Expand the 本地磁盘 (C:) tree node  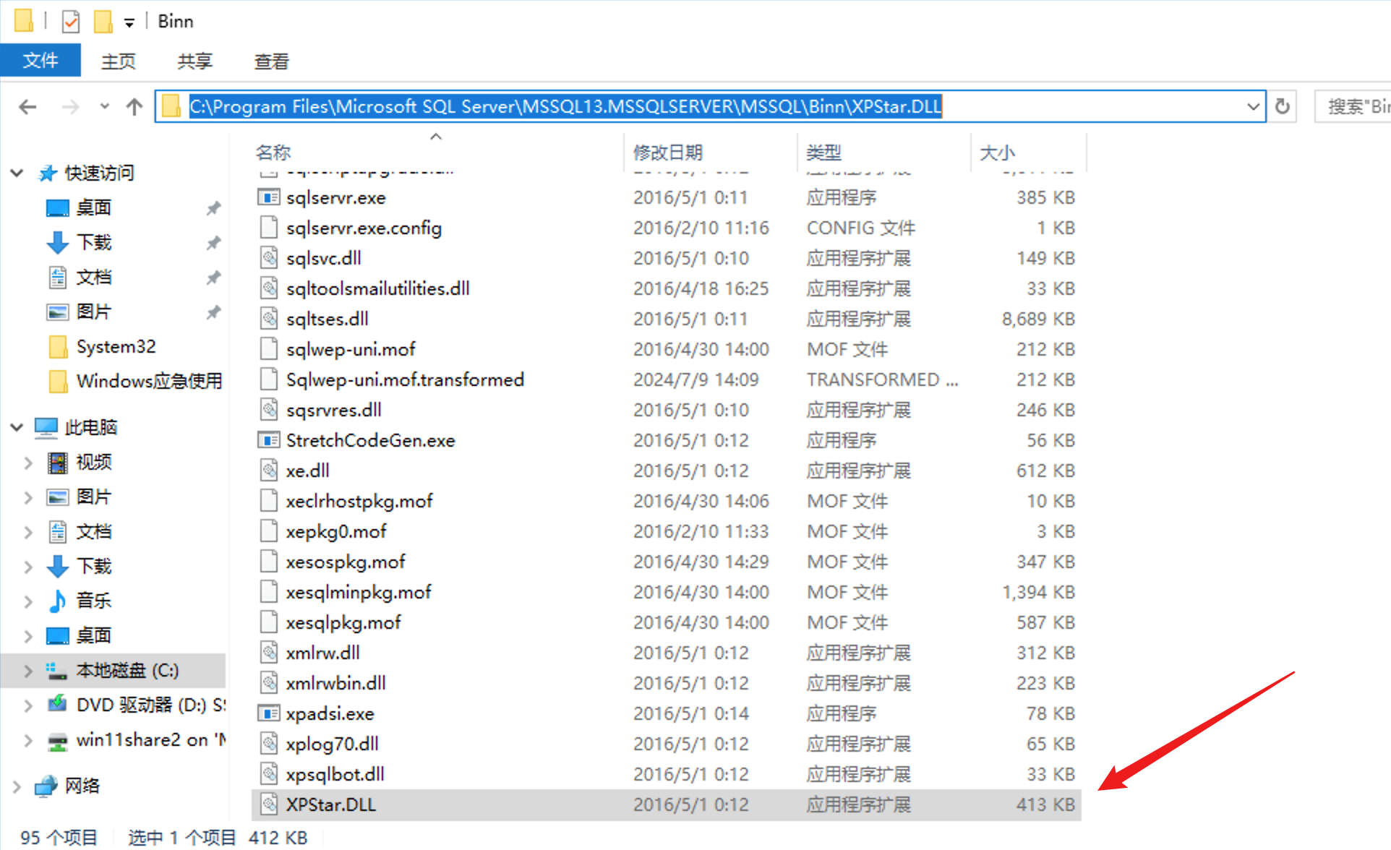[x=28, y=671]
